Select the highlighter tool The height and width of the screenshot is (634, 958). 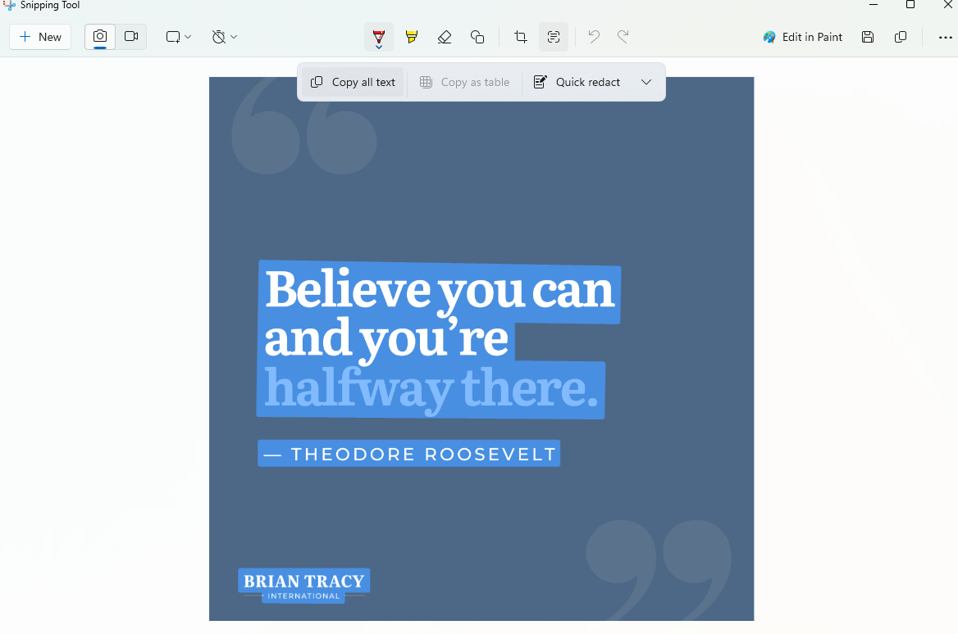412,37
